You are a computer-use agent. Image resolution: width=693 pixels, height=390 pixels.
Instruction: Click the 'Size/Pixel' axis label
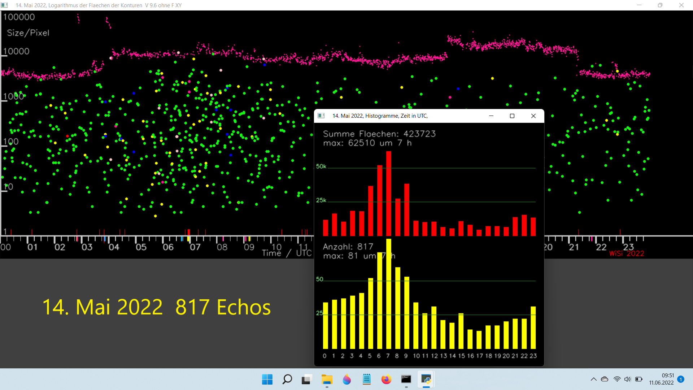click(x=28, y=33)
